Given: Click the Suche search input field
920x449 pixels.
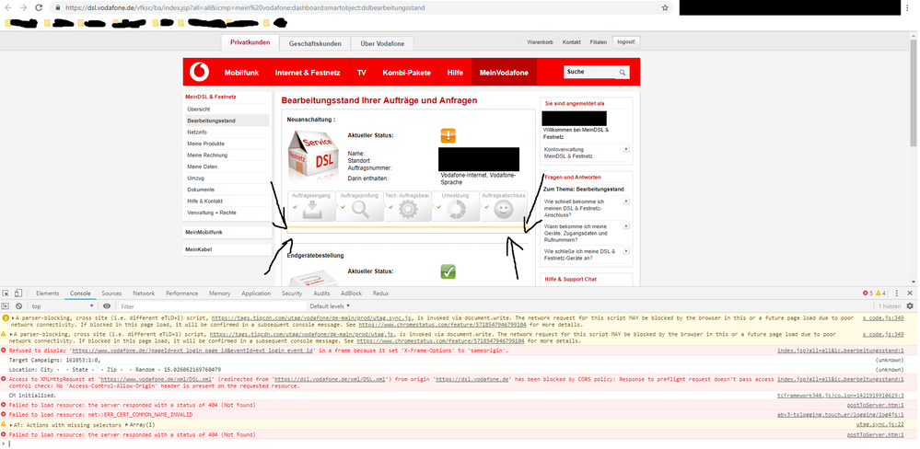Looking at the screenshot, I should [590, 72].
